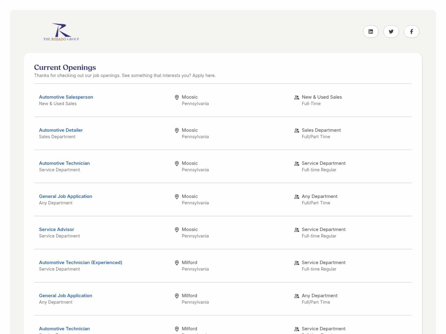Click department icon beside New & Used Sales

296,97
